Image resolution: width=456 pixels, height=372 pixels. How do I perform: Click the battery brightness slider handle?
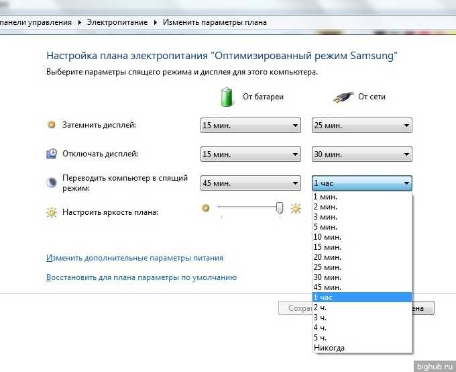pos(280,207)
